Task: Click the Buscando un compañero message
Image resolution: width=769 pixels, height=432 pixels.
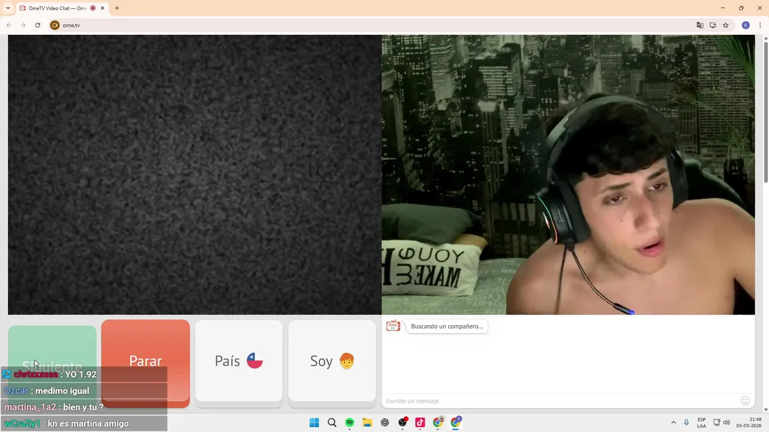Action: (x=447, y=326)
